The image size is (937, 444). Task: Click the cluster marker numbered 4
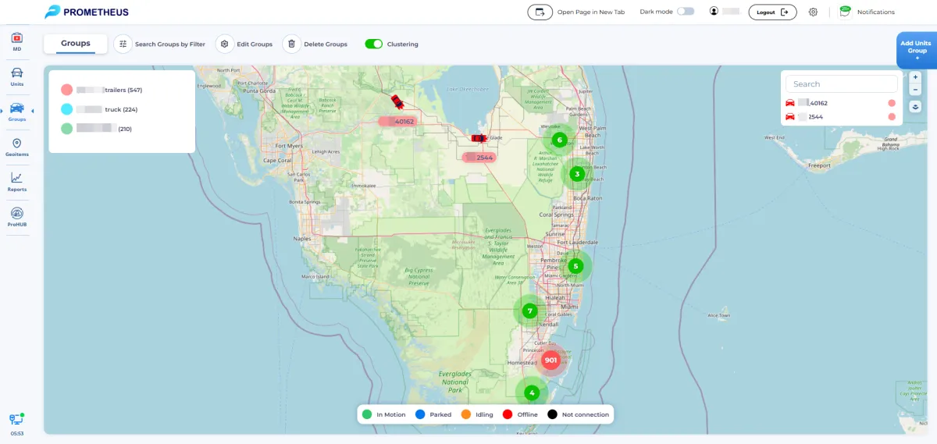[x=531, y=392]
